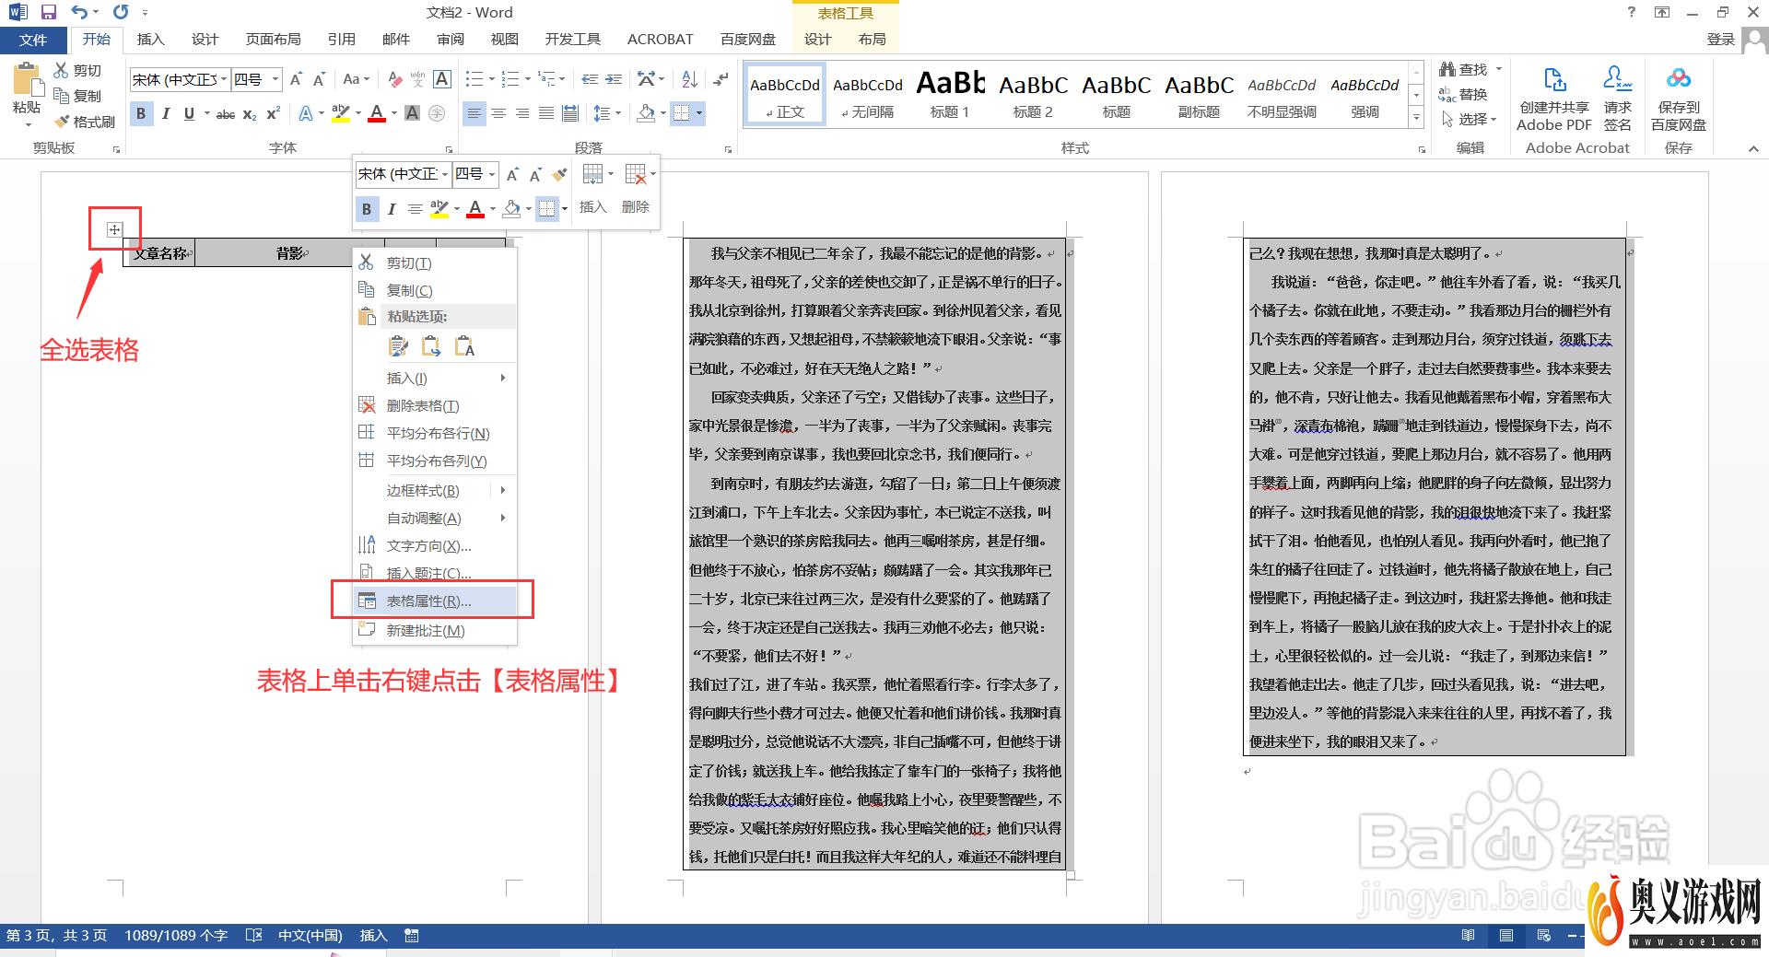This screenshot has height=957, width=1769.
Task: Apply the Heading 1 (标题 1) style
Action: click(950, 96)
